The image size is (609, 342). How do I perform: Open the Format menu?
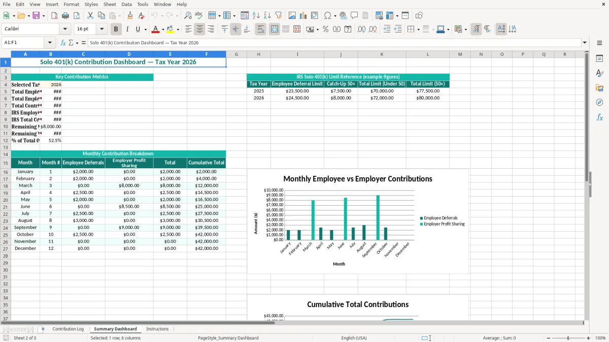point(71,4)
